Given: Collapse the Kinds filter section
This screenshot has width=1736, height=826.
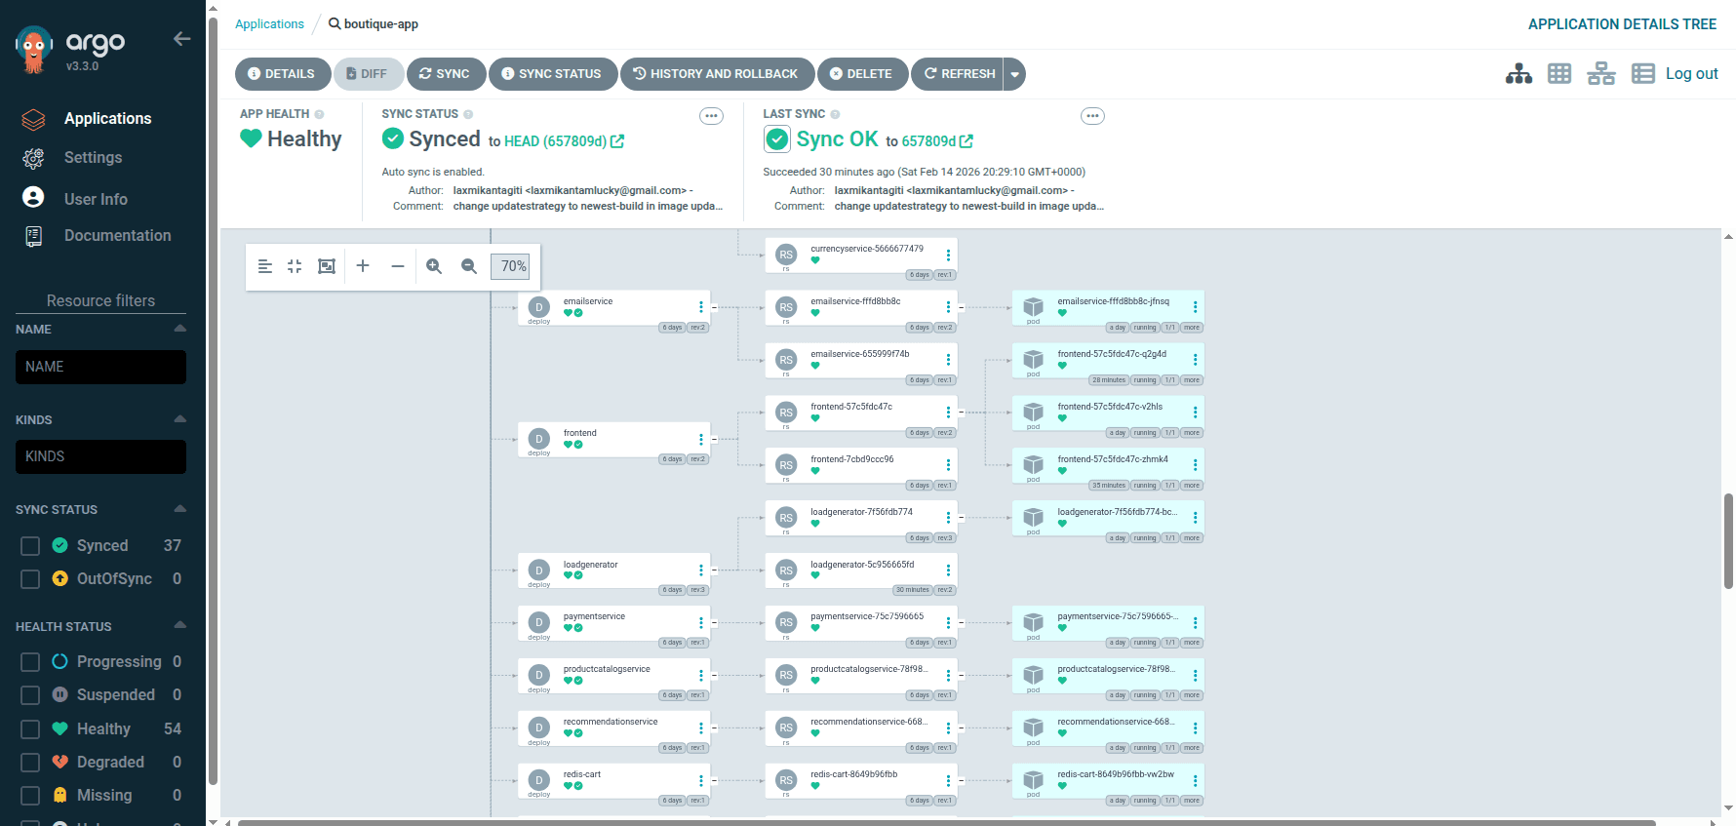Looking at the screenshot, I should [x=179, y=419].
